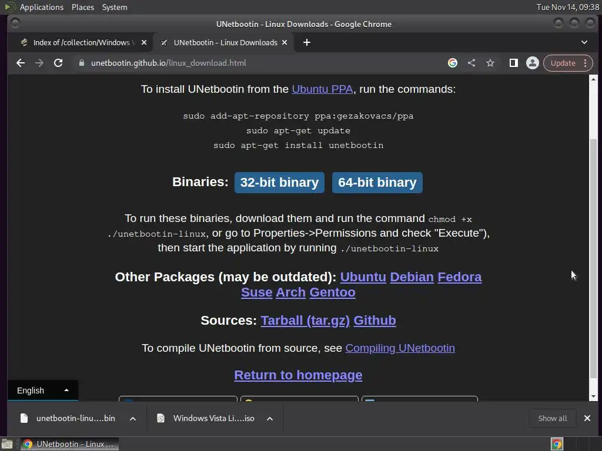The image size is (602, 451).
Task: Open the side panel icon
Action: tap(513, 63)
